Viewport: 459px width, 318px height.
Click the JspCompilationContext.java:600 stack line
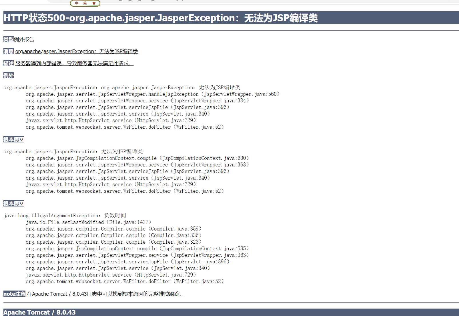pos(137,158)
